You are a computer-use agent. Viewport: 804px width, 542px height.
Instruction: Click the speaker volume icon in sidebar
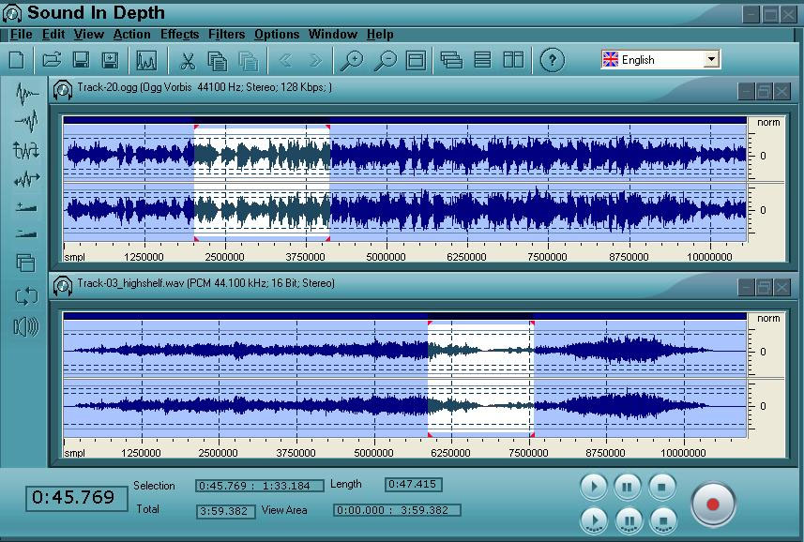coord(25,325)
